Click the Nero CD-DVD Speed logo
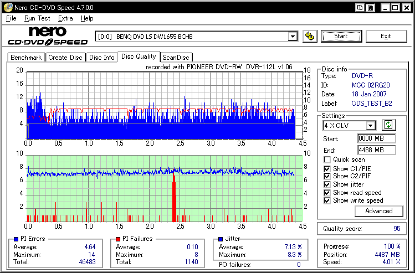This screenshot has height=273, width=415. [47, 36]
